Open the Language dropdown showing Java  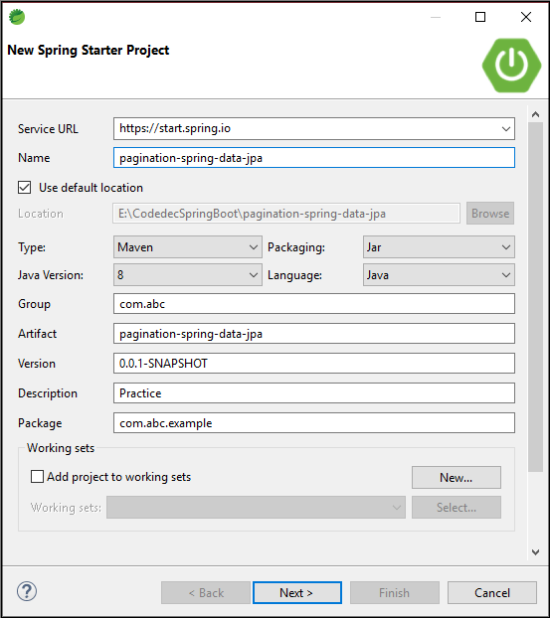coord(439,275)
